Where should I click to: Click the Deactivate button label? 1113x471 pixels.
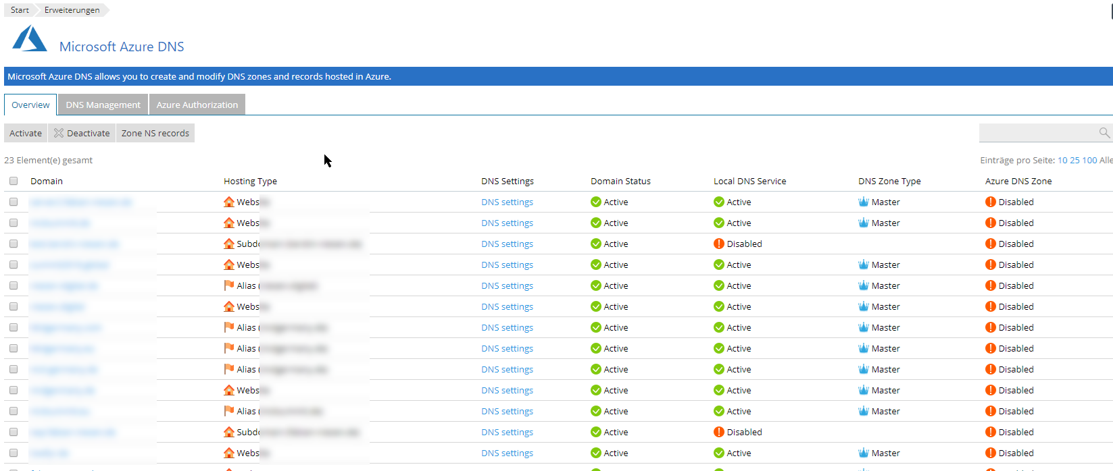(88, 133)
